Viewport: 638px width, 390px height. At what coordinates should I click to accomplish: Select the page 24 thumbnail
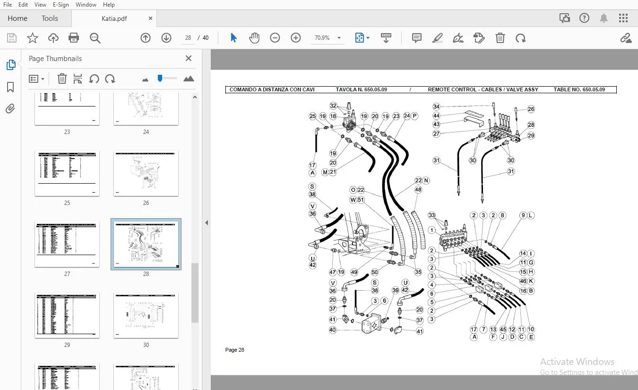pos(146,109)
